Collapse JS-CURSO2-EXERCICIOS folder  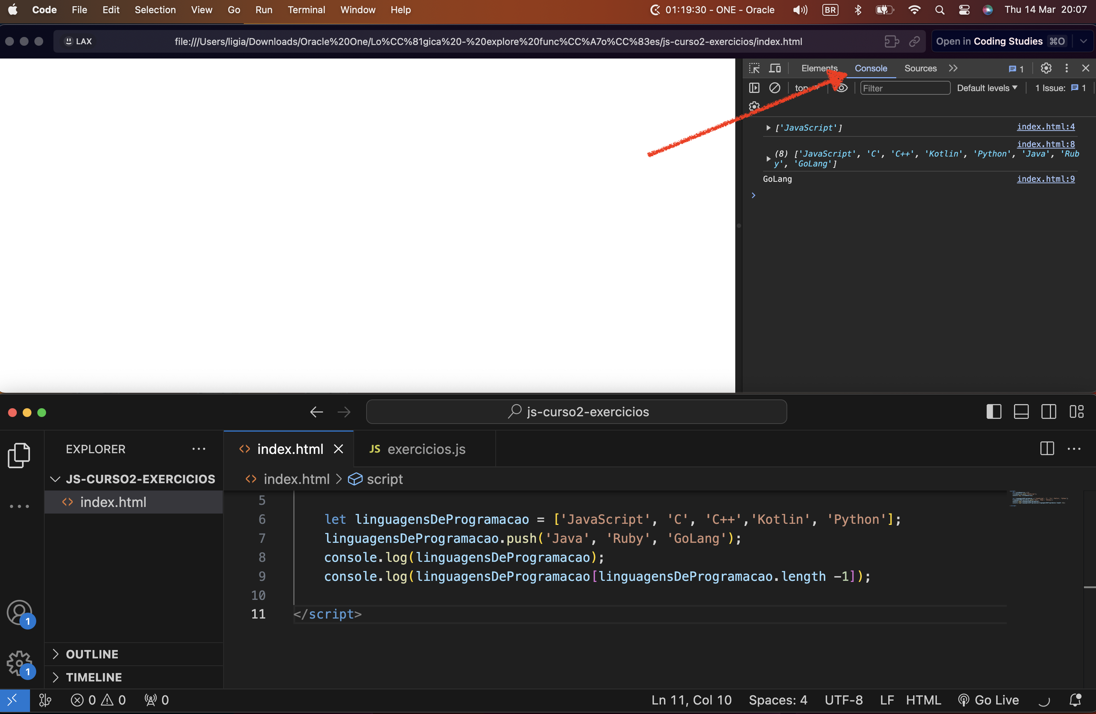point(133,479)
